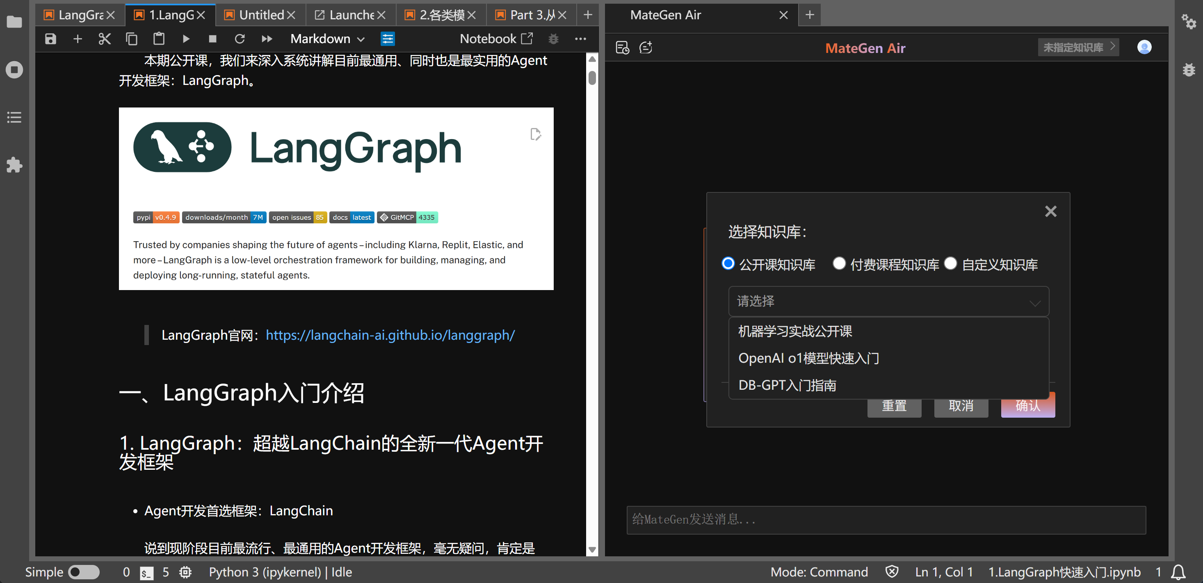Close the Untitled tab
1203x583 pixels.
tap(291, 15)
